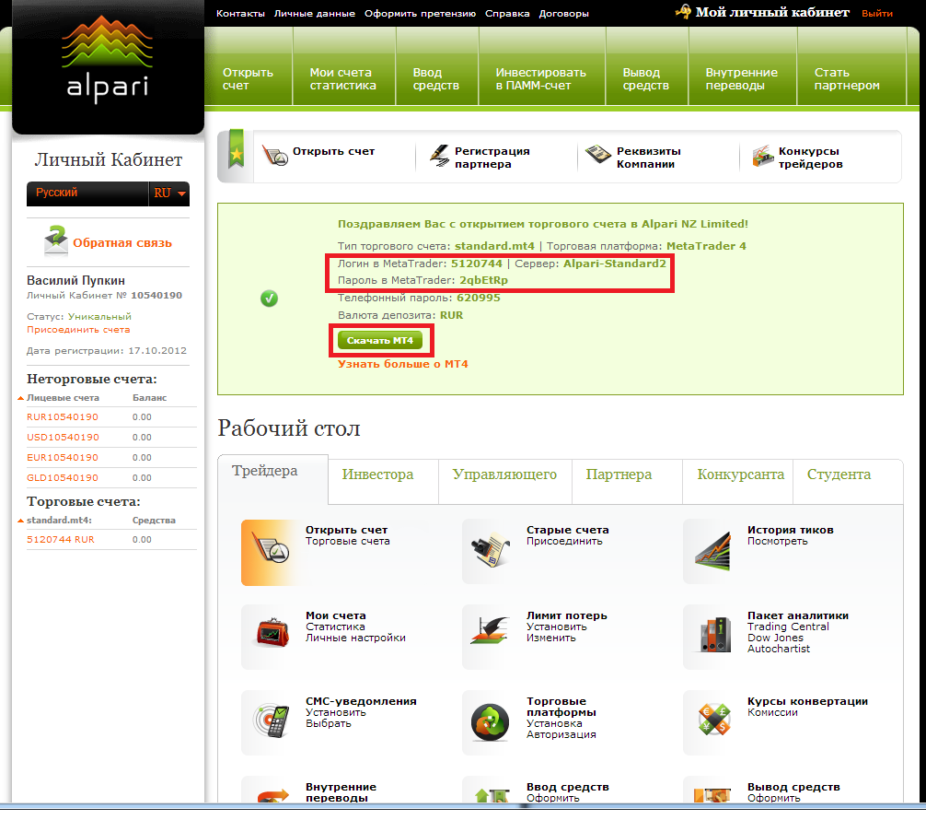926x820 pixels.
Task: Click Личные настройки under Мои счета
Action: pos(355,638)
